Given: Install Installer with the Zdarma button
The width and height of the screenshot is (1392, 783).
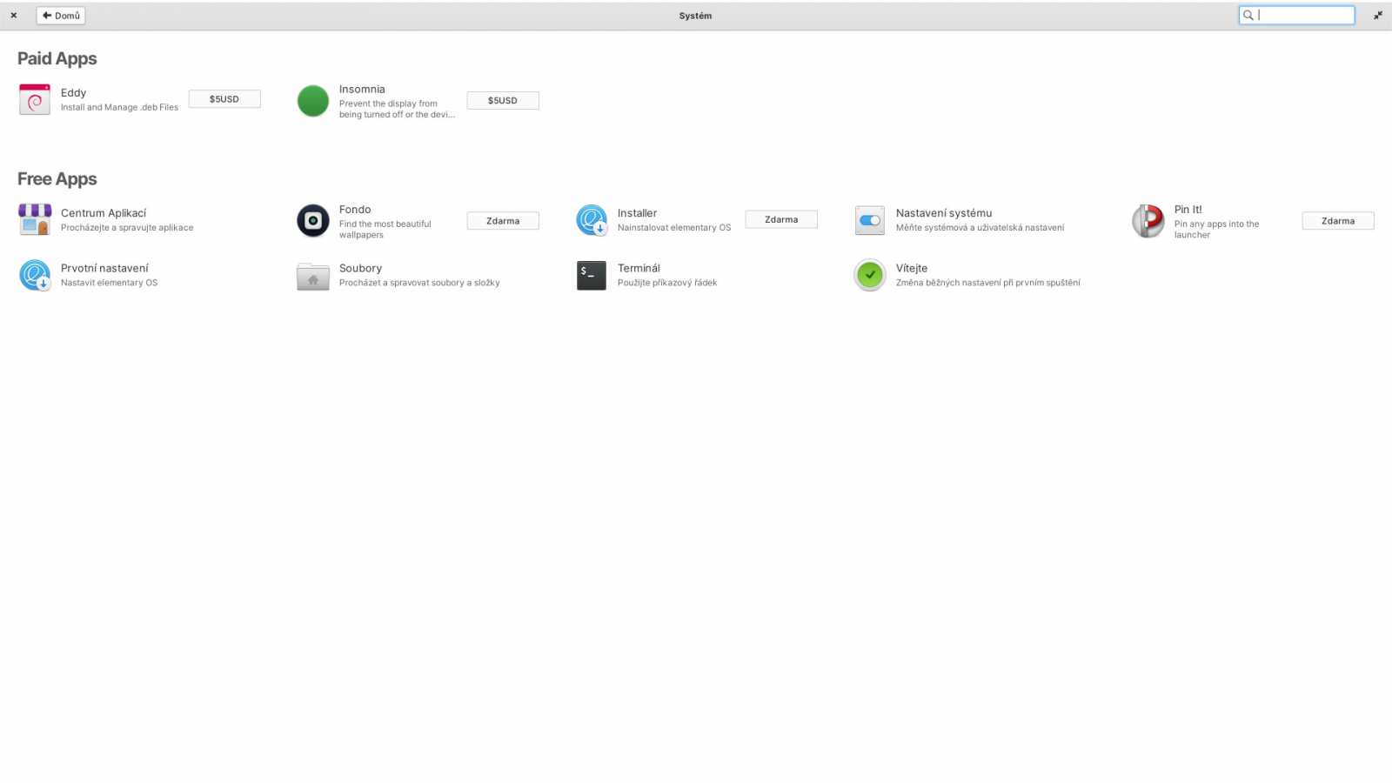Looking at the screenshot, I should click(781, 219).
